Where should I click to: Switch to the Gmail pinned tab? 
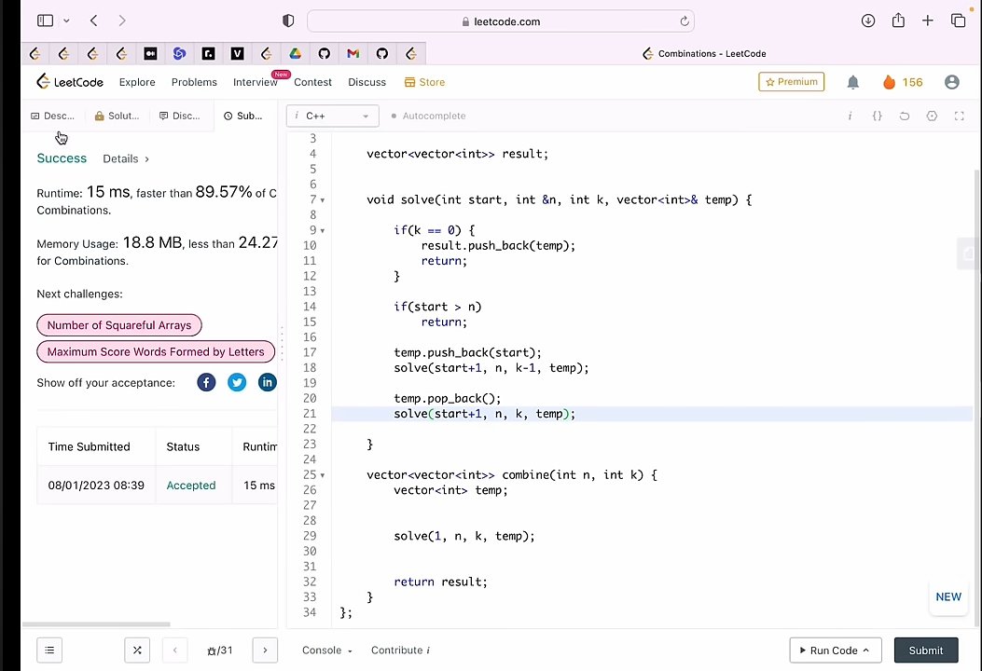tap(353, 54)
